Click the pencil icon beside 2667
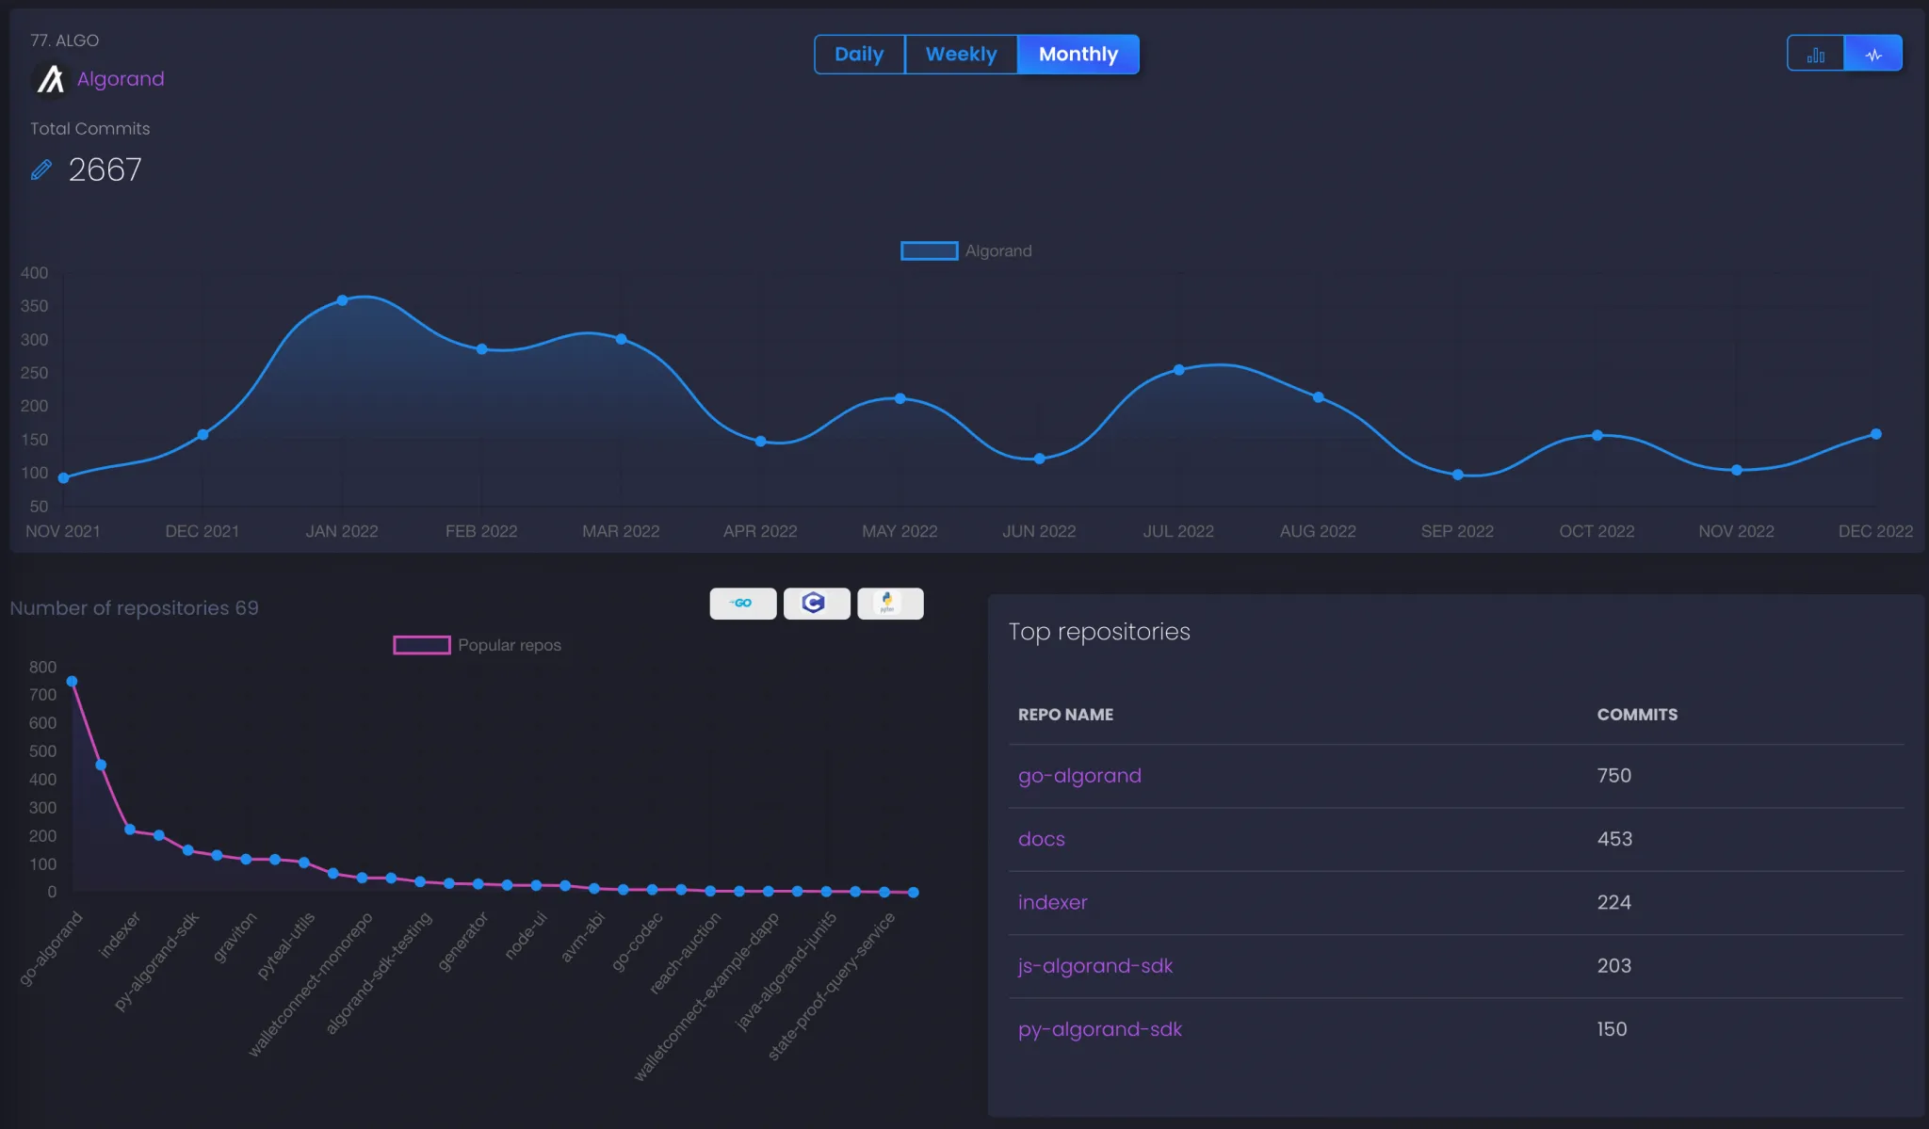Screen dimensions: 1929x1129 (x=41, y=169)
